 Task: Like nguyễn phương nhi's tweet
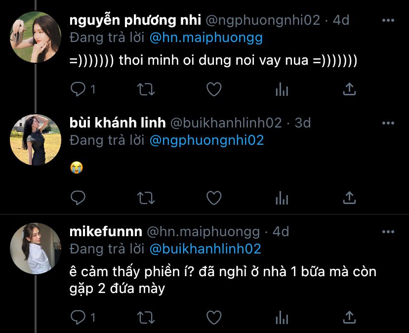click(214, 89)
